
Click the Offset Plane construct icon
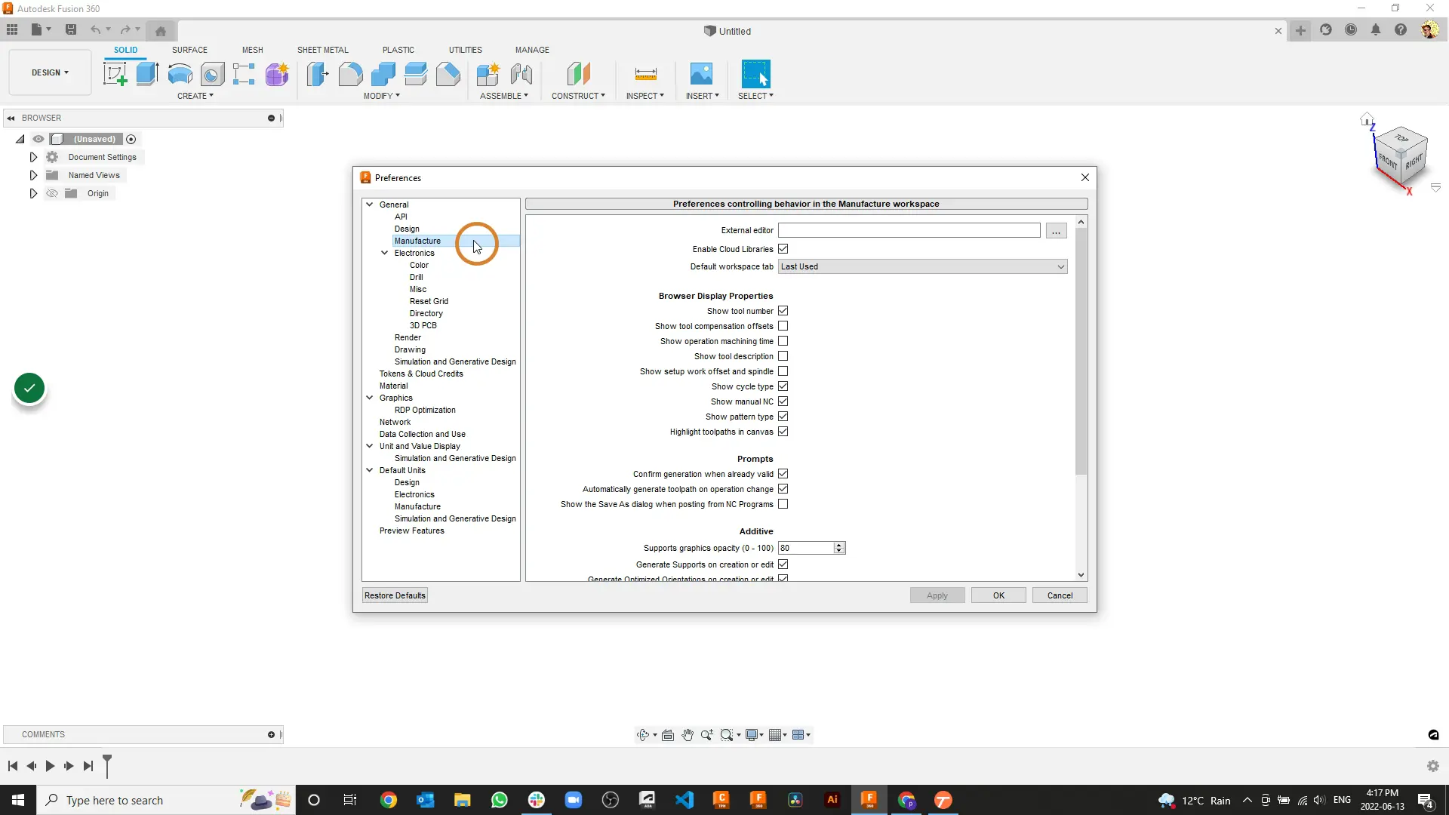578,74
